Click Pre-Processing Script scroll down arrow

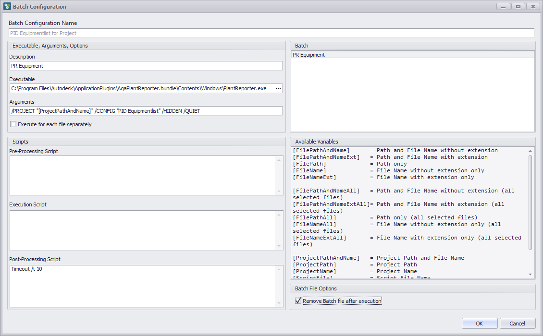pos(279,192)
